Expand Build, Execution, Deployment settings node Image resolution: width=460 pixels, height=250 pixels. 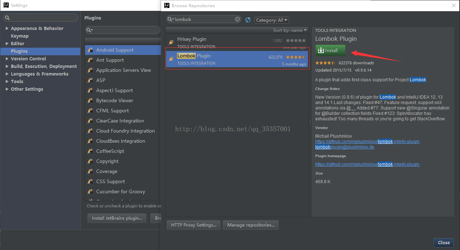[7, 66]
